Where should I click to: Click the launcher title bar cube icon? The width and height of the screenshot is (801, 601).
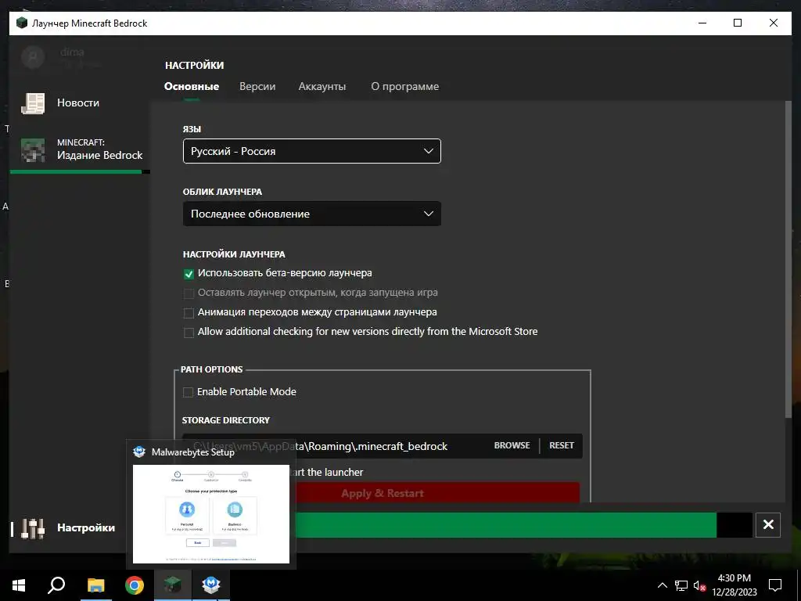pyautogui.click(x=21, y=23)
